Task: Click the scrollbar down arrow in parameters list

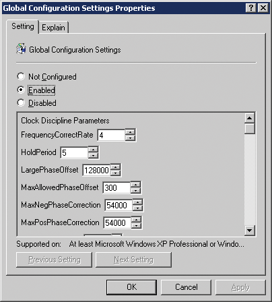Action: (x=250, y=231)
